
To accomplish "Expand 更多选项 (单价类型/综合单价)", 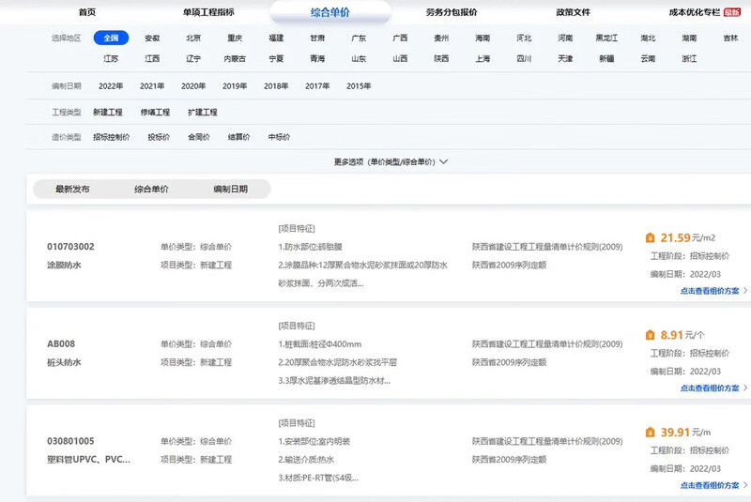I will [391, 161].
